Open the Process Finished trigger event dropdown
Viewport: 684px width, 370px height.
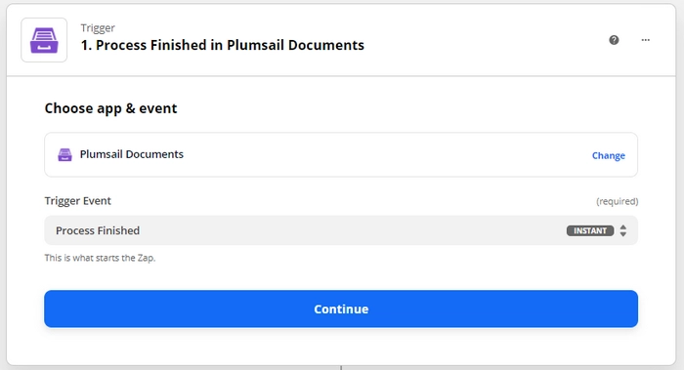point(341,230)
